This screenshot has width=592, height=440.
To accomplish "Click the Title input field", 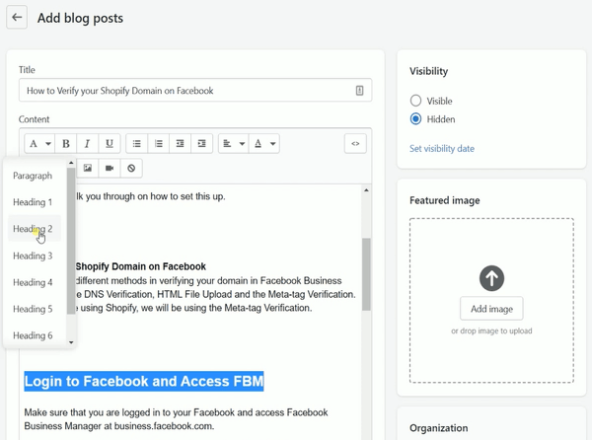I will 195,91.
